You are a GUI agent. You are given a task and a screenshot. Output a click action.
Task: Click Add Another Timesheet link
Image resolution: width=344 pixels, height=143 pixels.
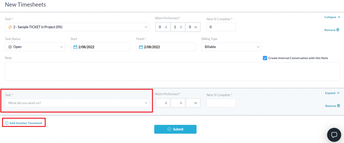(x=26, y=123)
